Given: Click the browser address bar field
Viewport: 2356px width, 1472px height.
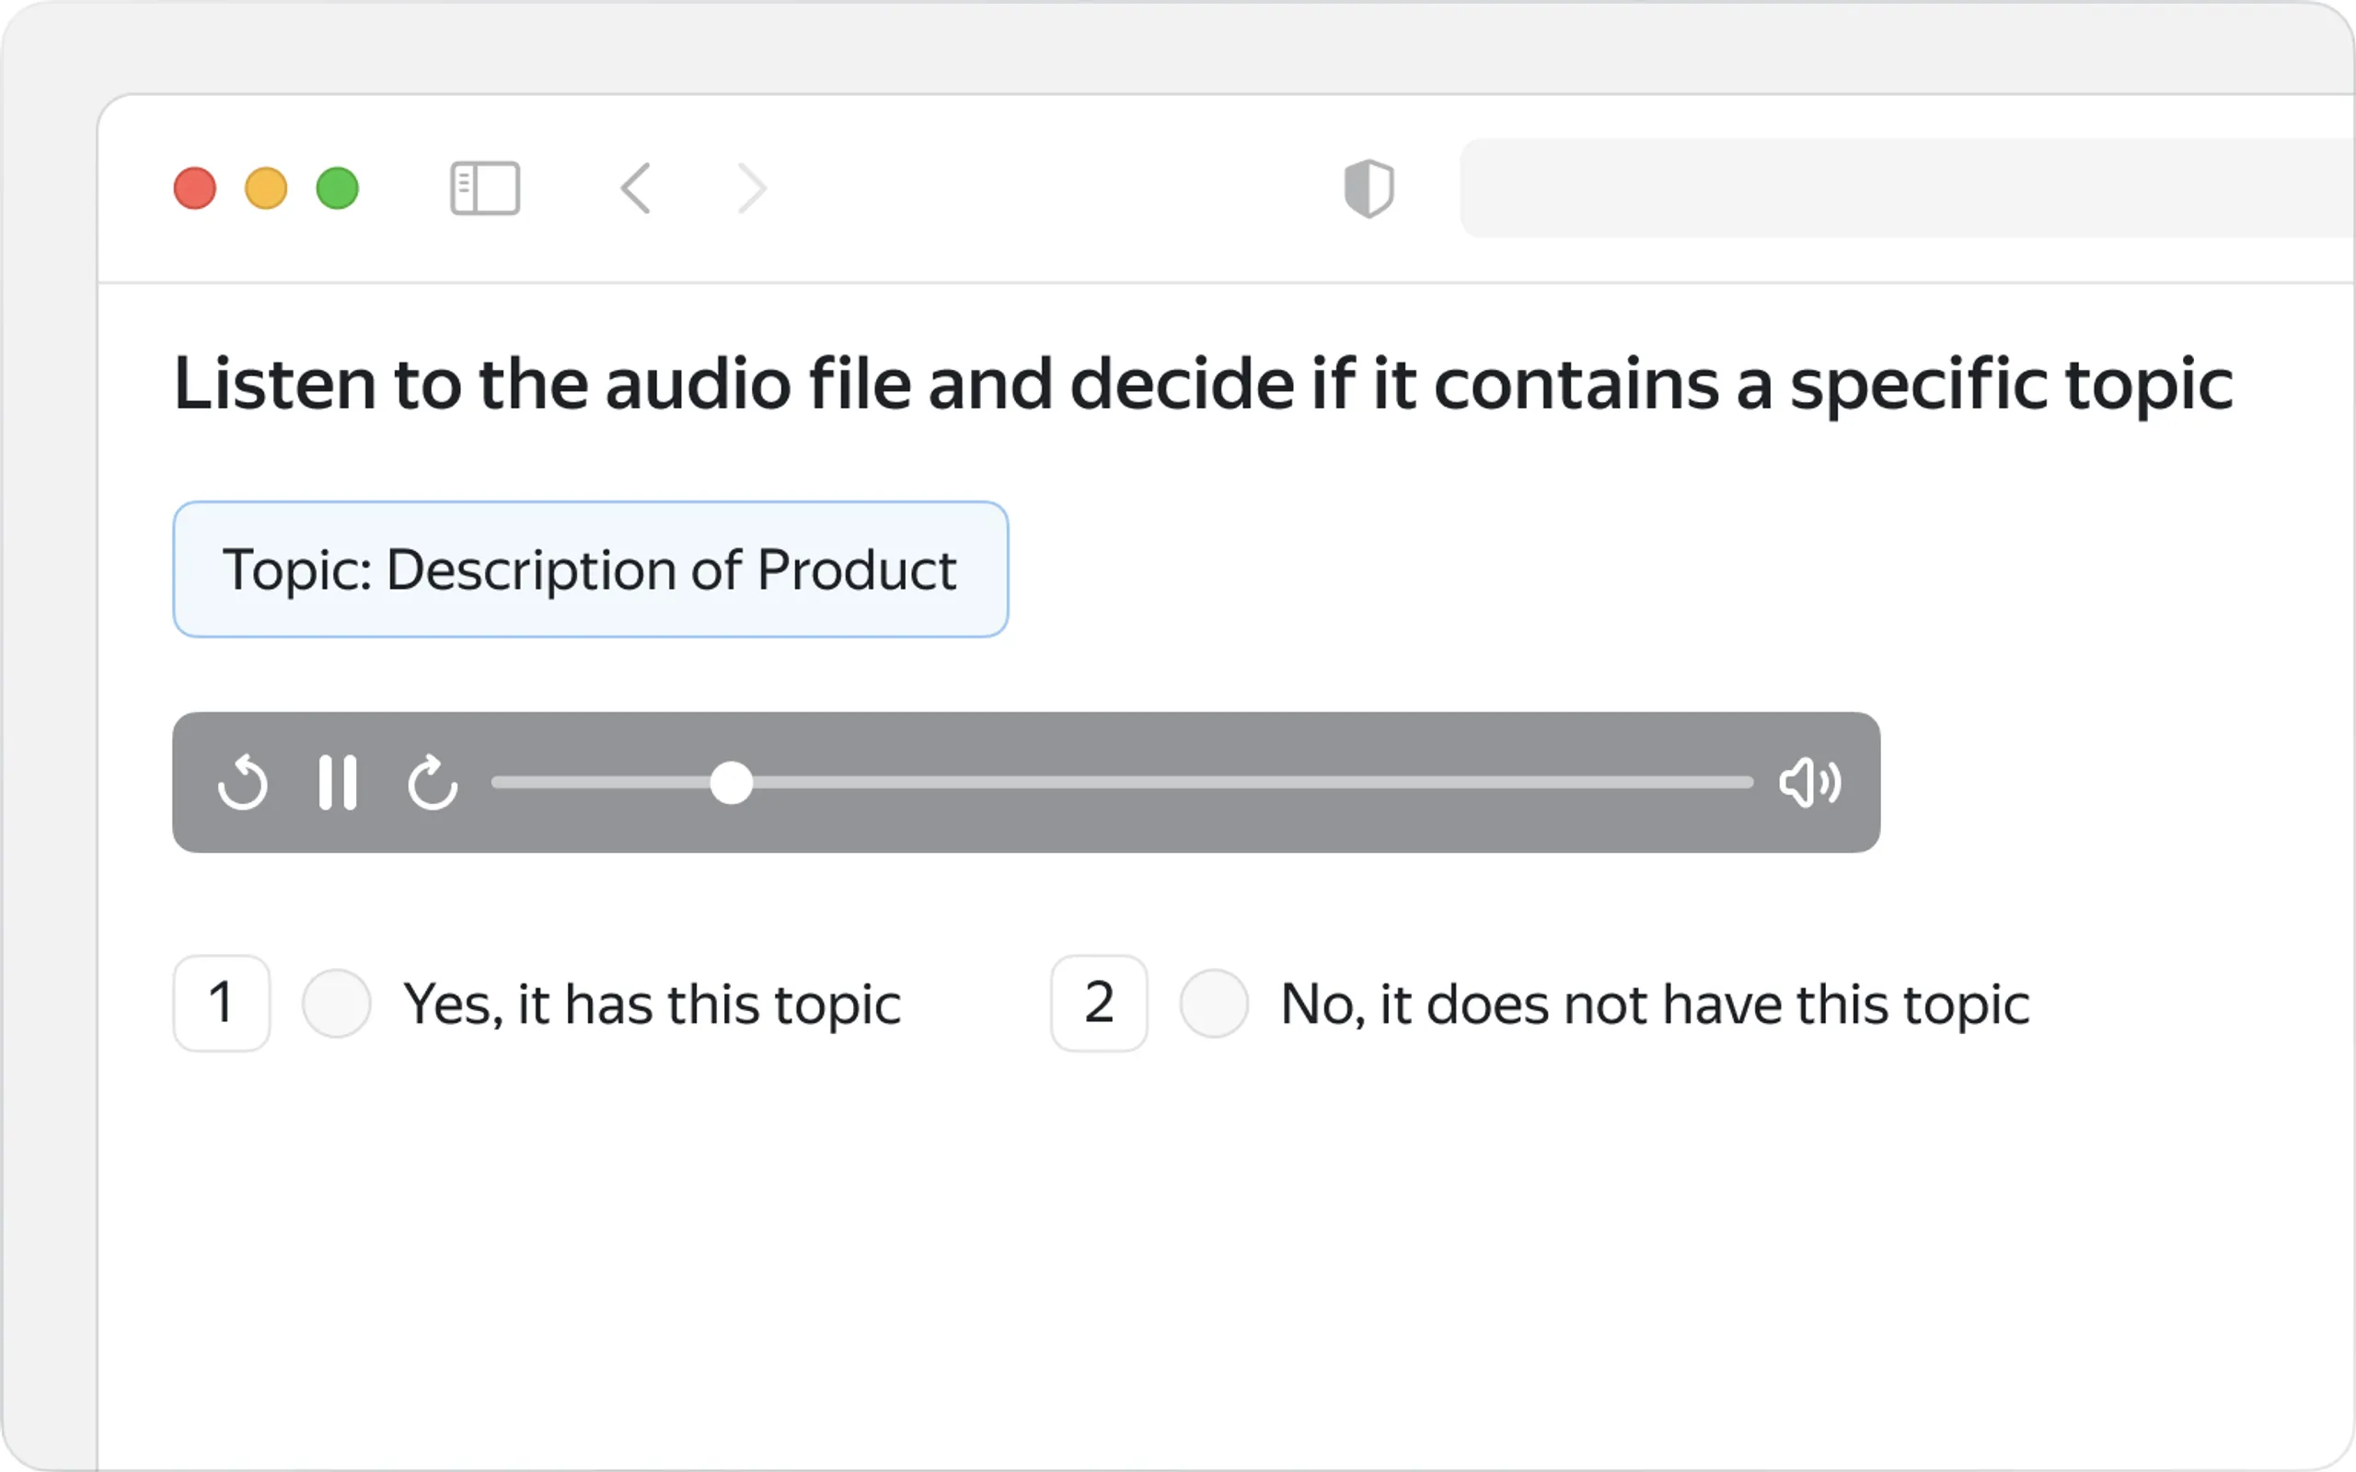Looking at the screenshot, I should pyautogui.click(x=1908, y=188).
